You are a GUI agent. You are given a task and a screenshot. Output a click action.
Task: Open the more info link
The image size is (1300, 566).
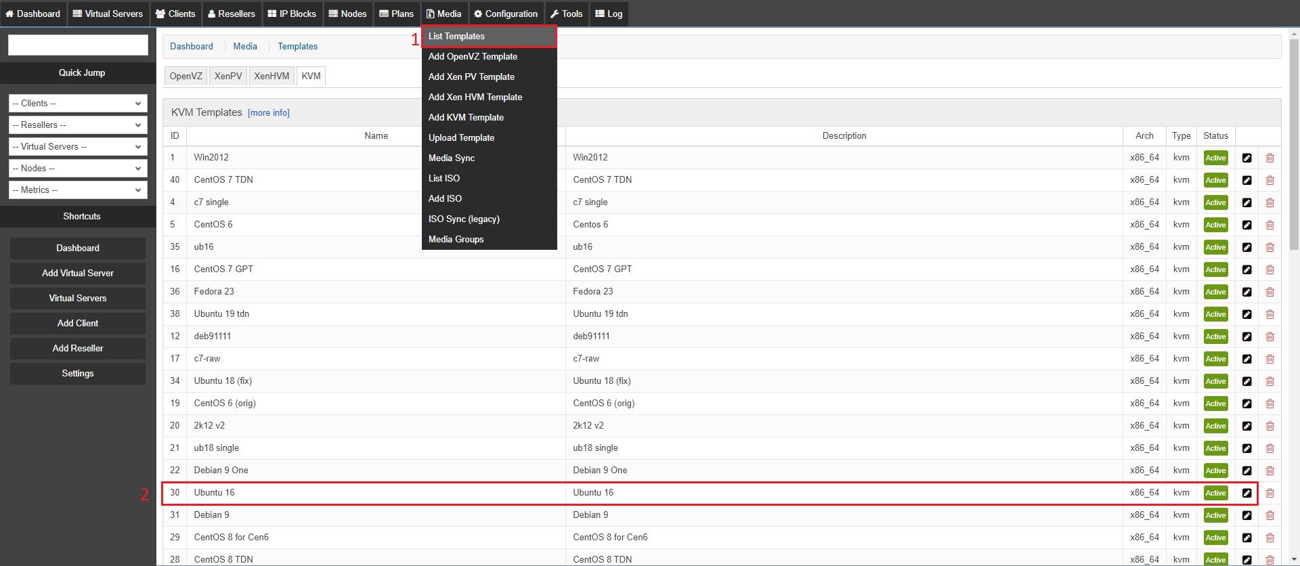point(269,113)
